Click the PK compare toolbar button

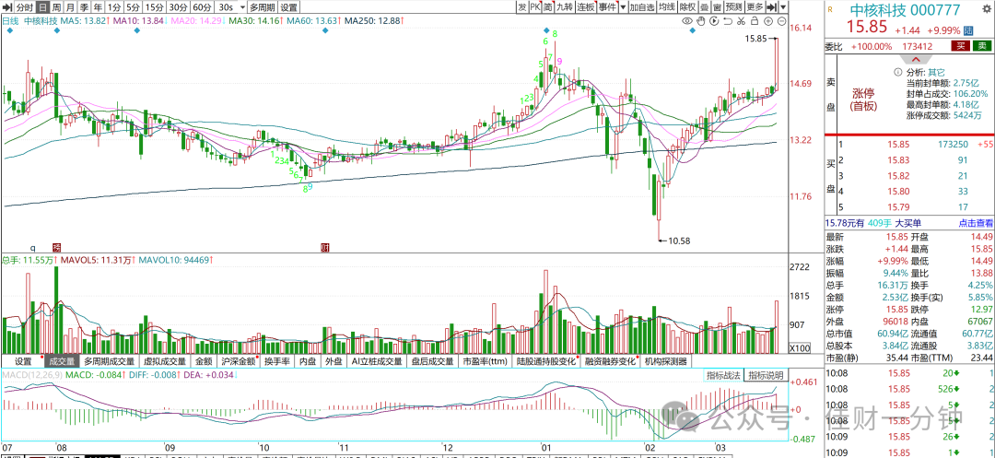coord(535,7)
